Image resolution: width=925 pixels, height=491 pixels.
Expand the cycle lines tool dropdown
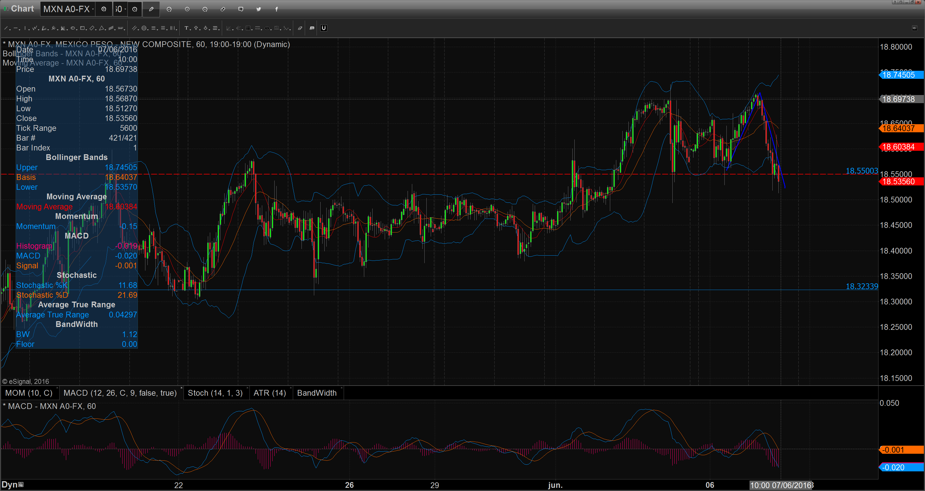(124, 30)
